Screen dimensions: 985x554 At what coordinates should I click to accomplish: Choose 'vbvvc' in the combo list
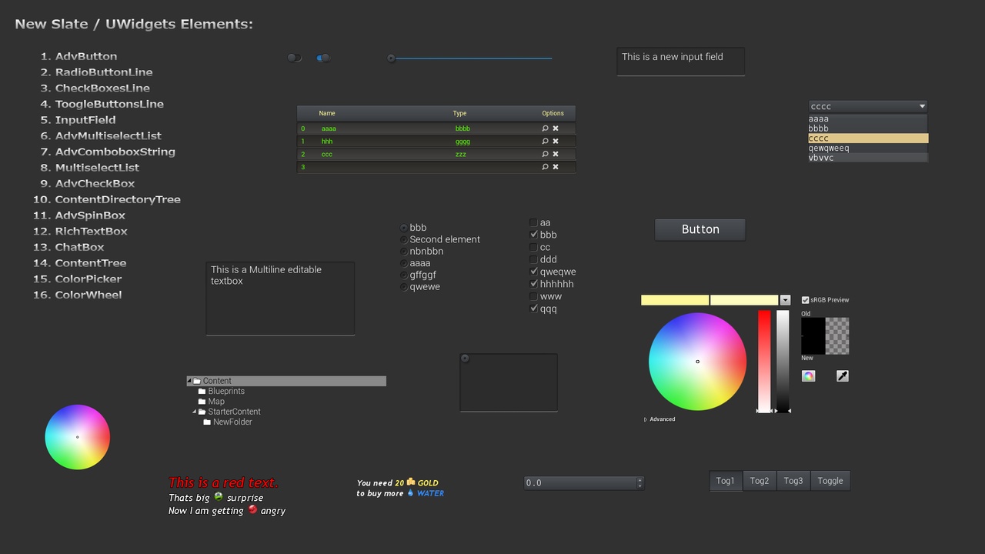tap(868, 158)
